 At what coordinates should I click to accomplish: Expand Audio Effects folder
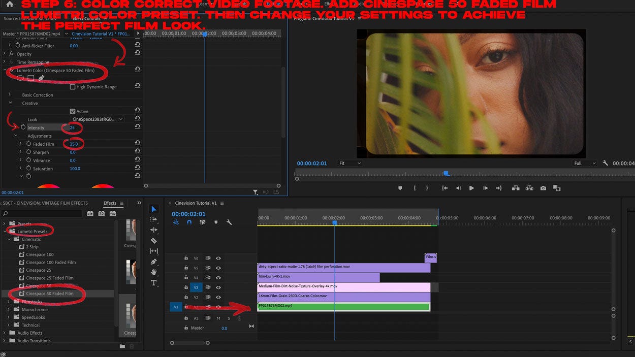[x=5, y=333]
